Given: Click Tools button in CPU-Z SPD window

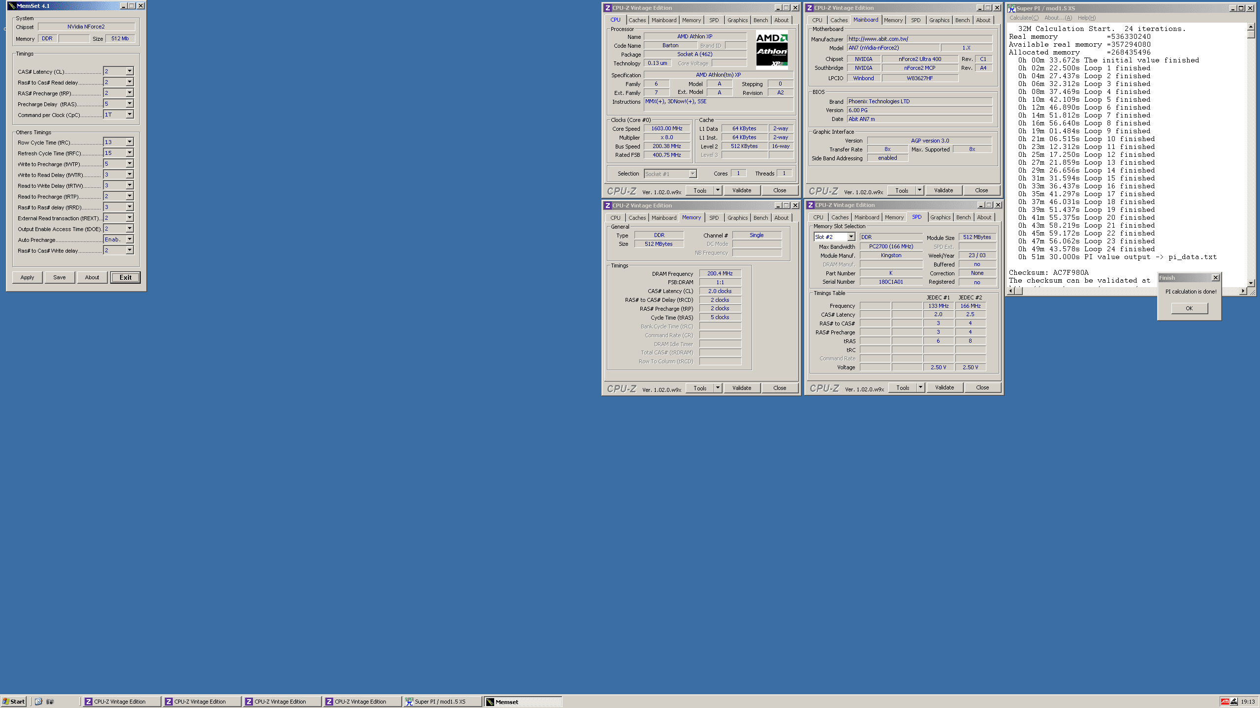Looking at the screenshot, I should [903, 387].
